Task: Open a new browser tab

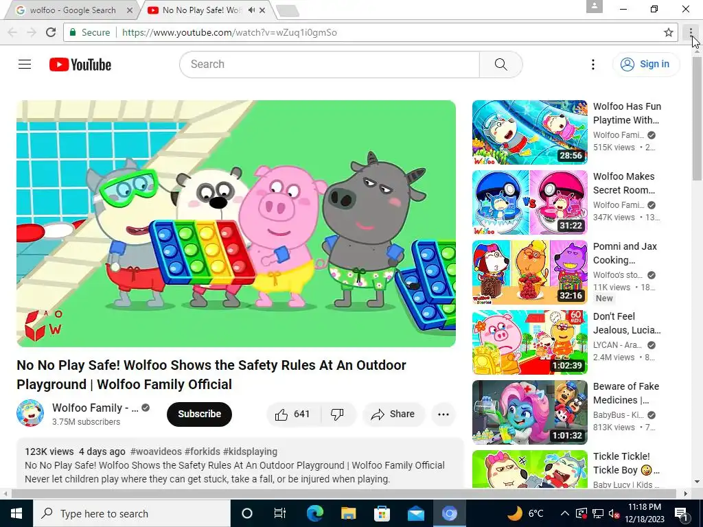Action: 288,11
